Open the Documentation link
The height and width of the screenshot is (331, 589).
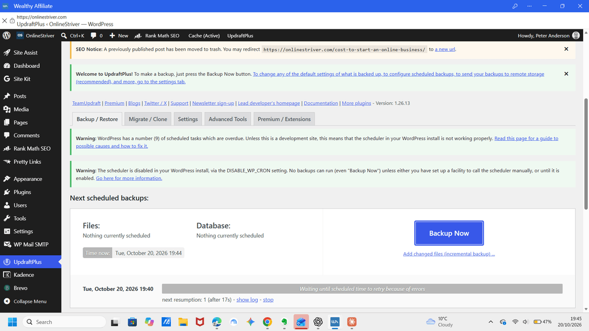[321, 103]
